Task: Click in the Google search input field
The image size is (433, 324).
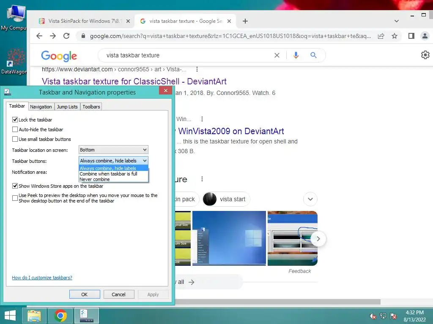Action: [188, 55]
